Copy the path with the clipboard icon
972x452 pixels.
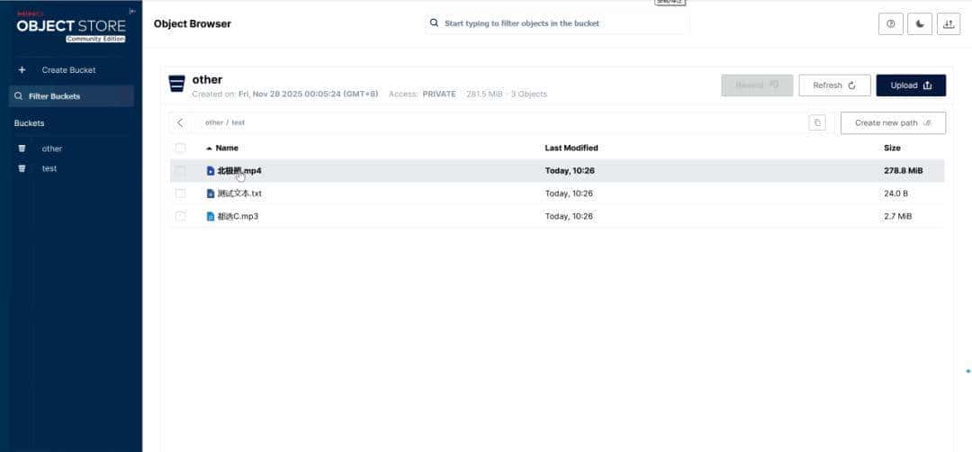[817, 122]
